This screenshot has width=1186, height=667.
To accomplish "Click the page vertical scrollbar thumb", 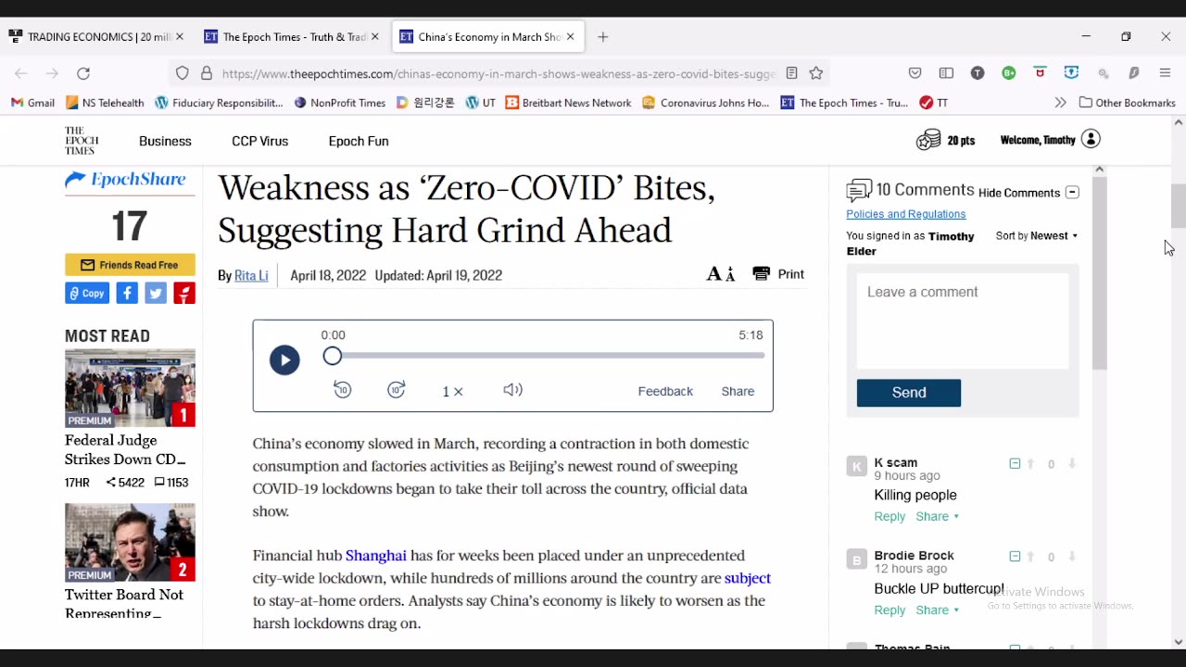I will [1179, 206].
